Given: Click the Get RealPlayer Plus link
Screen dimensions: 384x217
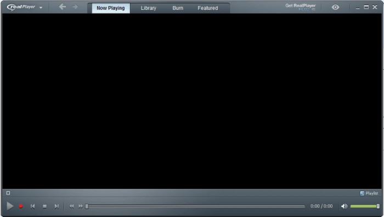Looking at the screenshot, I should tap(301, 7).
